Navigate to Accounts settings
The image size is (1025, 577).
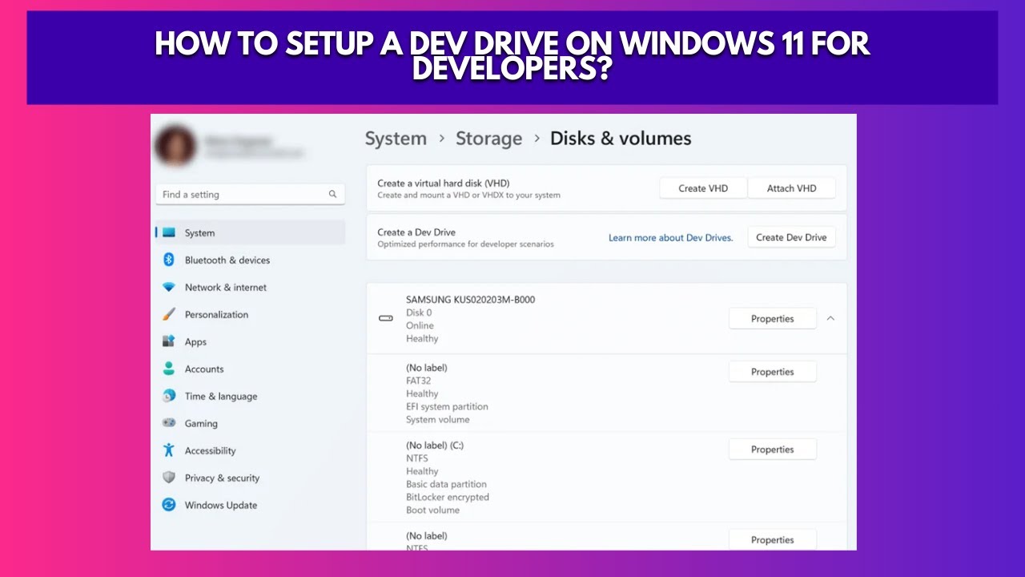(251, 369)
